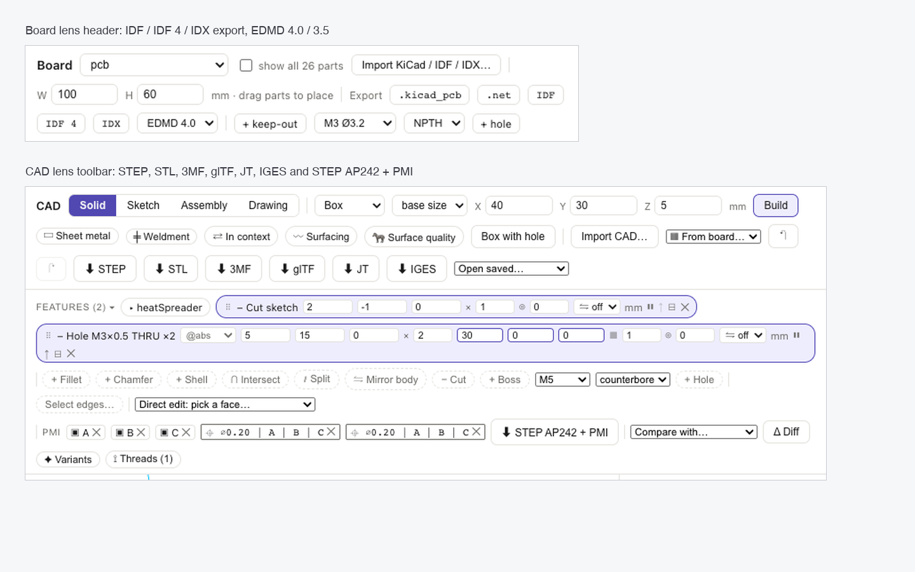Image resolution: width=915 pixels, height=572 pixels.
Task: Remove the second ⌀0.20 position tolerance
Action: pyautogui.click(x=476, y=432)
